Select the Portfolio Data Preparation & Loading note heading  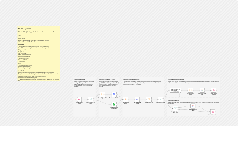[107, 80]
